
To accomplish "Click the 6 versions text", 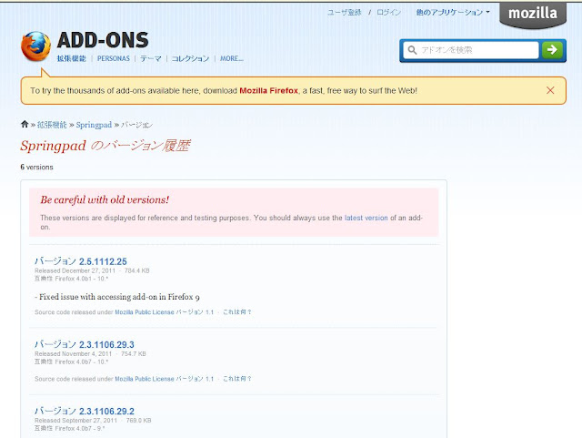I will (x=36, y=168).
